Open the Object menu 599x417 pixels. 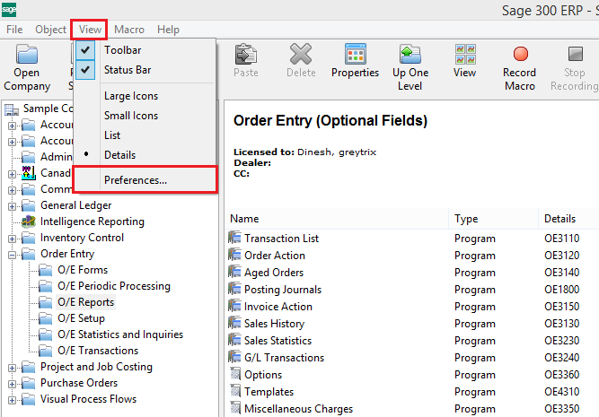pyautogui.click(x=50, y=30)
